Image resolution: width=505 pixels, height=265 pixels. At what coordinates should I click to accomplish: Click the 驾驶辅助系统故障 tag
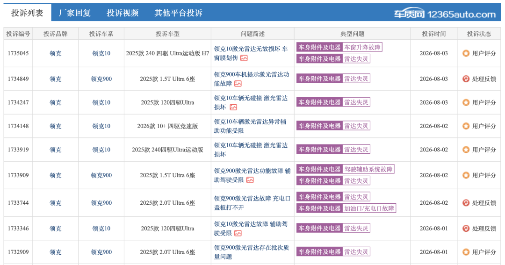coord(368,169)
